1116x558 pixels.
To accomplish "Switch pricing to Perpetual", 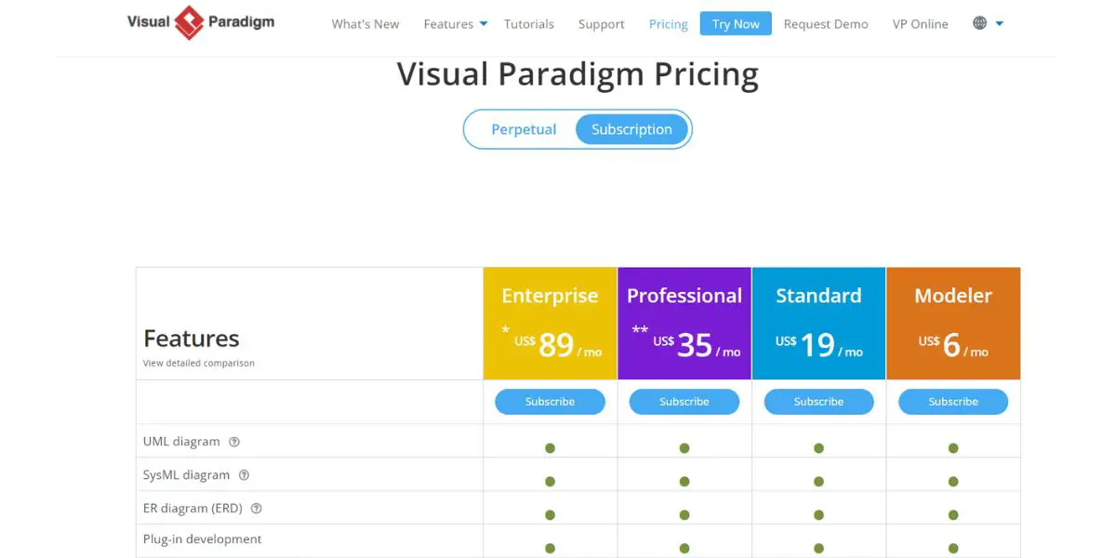I will coord(524,129).
